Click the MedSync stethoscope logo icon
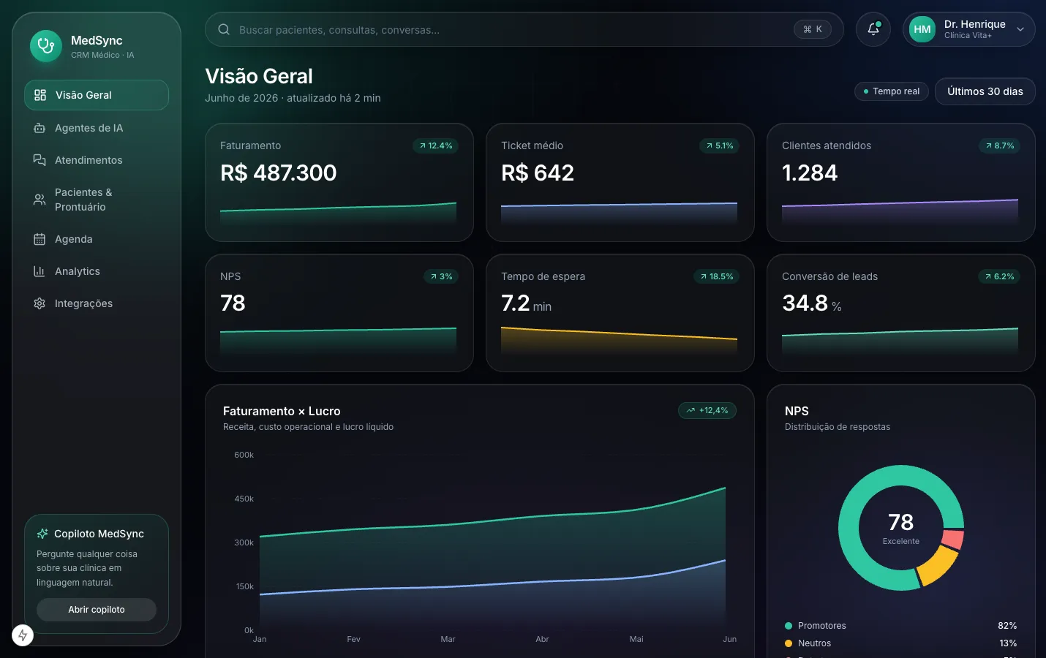Image resolution: width=1046 pixels, height=658 pixels. 46,46
